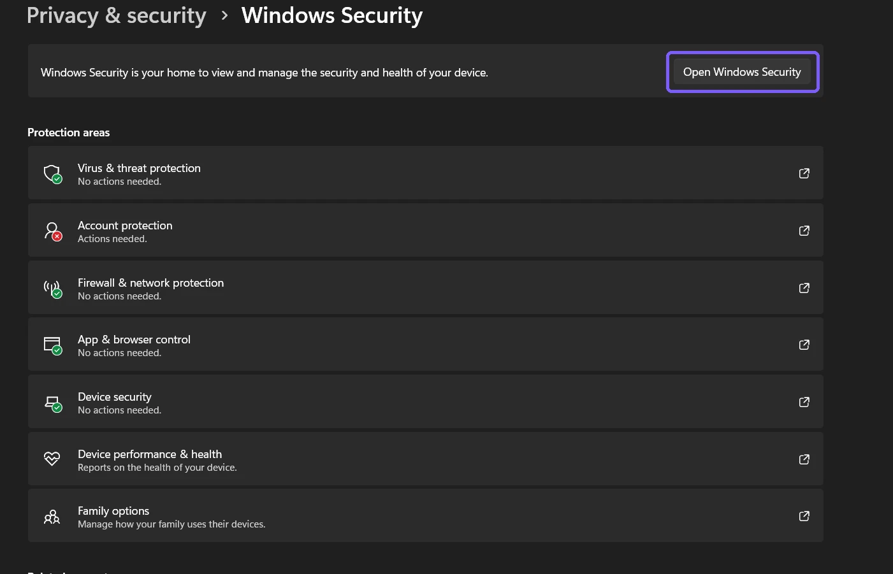Open external link icon for Device security

[804, 402]
